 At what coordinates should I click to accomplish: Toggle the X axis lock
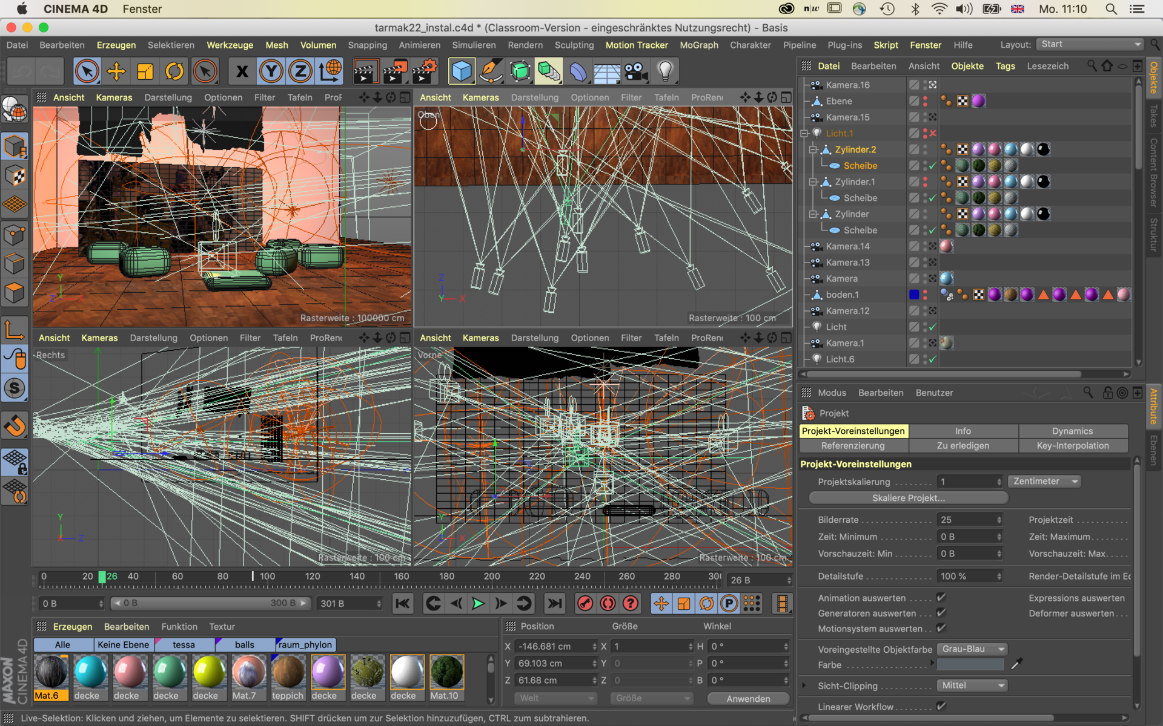tap(242, 71)
